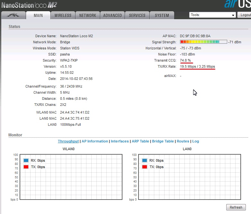Open the AP Information link
Screen dimensions: 251x214
(95, 141)
